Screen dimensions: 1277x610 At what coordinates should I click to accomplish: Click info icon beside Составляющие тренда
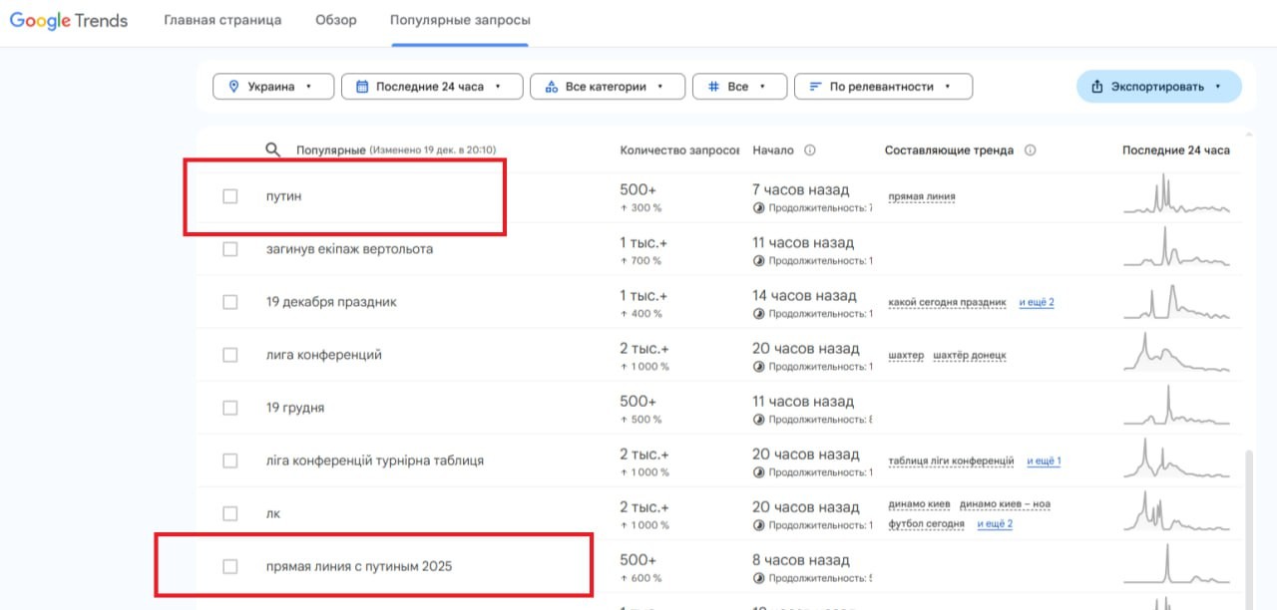tap(1030, 151)
